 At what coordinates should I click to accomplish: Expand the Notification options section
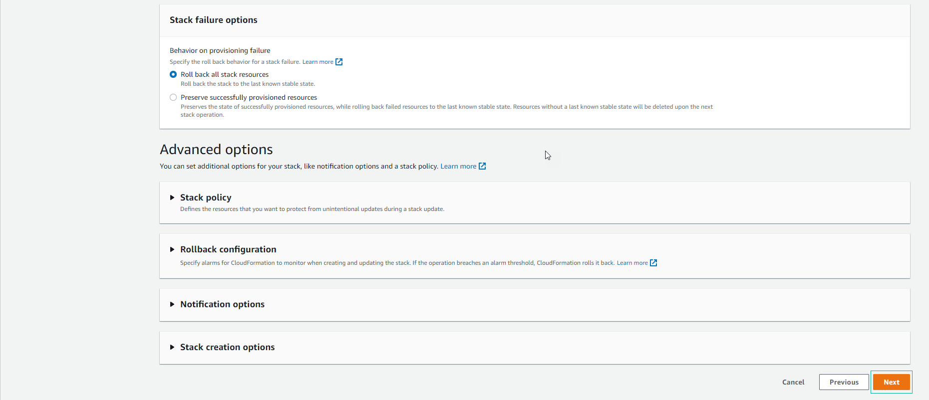click(x=172, y=304)
